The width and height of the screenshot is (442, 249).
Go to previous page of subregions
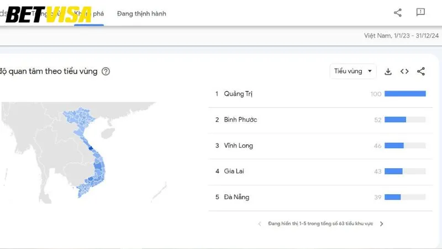coord(260,224)
